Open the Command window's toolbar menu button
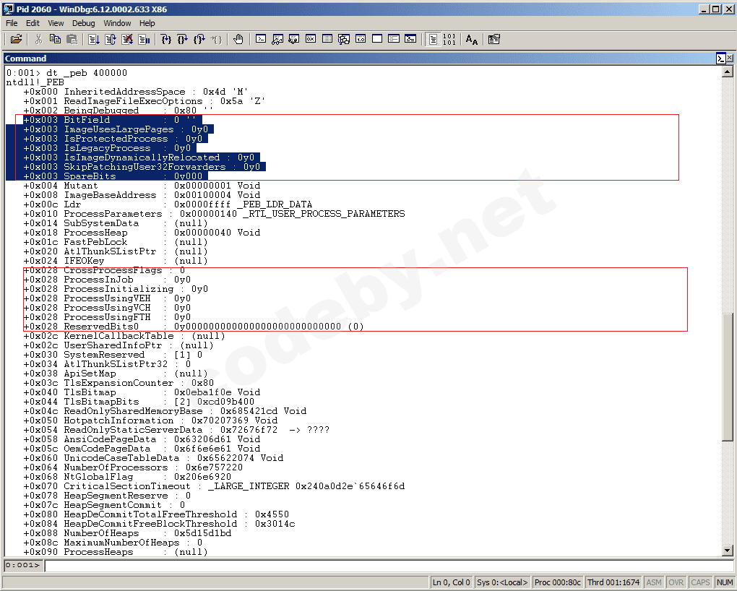Screen dimensions: 737x591 click(x=720, y=59)
